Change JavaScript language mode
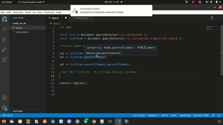Screen dimensions: 223x125 tap(185, 115)
